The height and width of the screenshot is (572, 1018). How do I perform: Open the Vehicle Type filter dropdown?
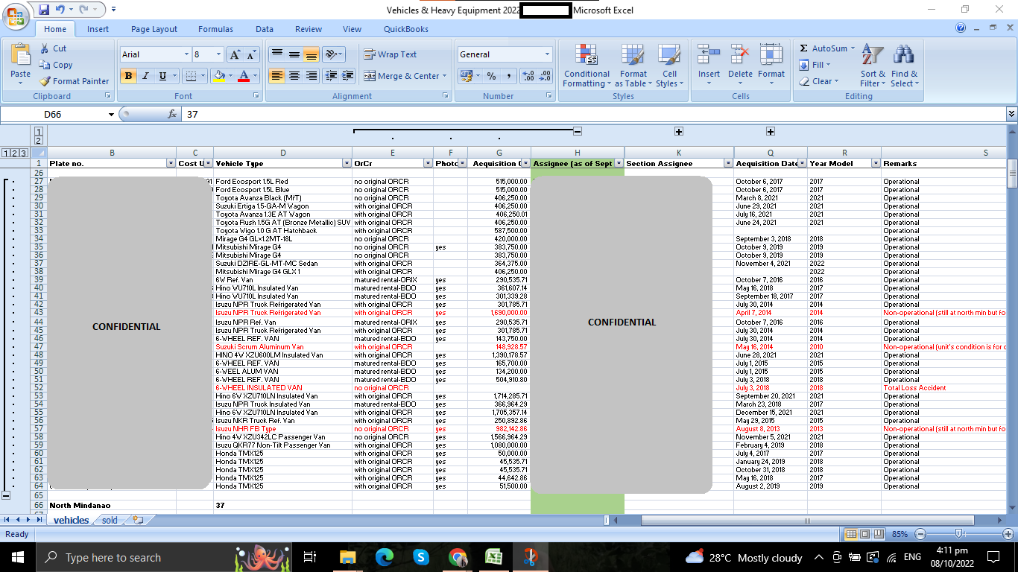(347, 163)
